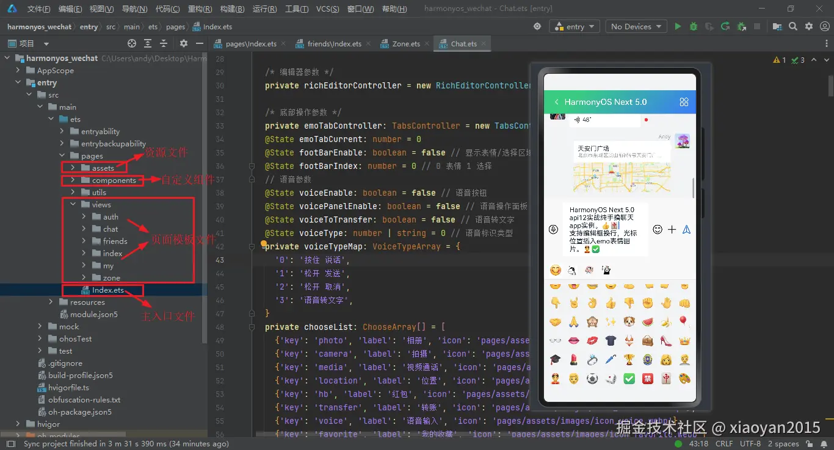Image resolution: width=834 pixels, height=450 pixels.
Task: Pick the trophy emoji in preview
Action: [x=629, y=360]
